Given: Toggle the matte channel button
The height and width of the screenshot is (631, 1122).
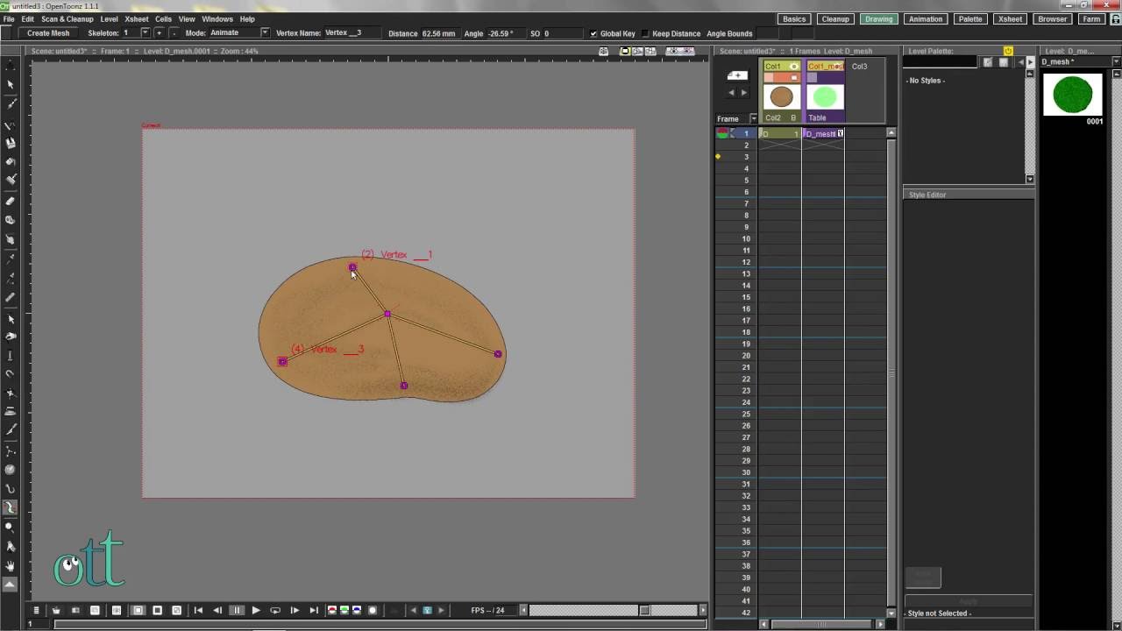Looking at the screenshot, I should click(x=373, y=610).
